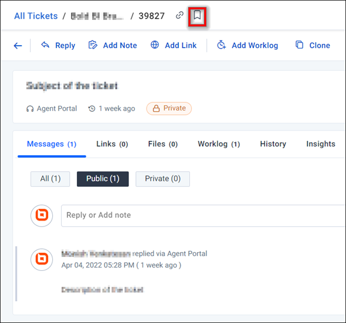Navigate to All Tickets breadcrumb

36,16
